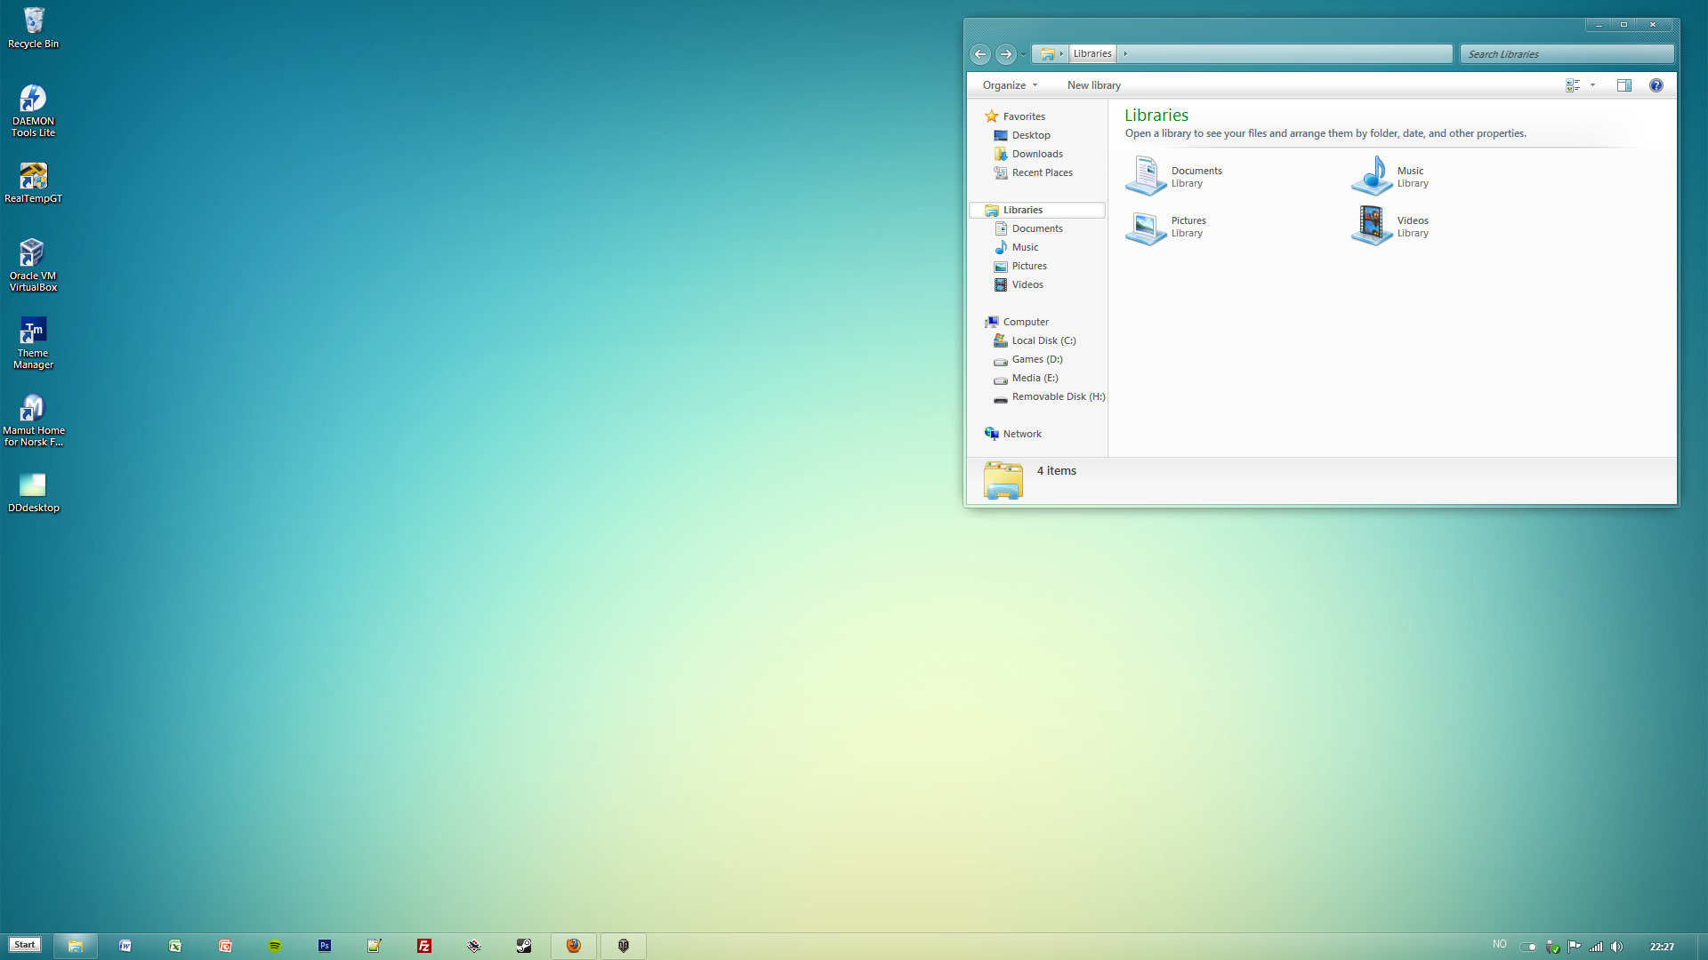The width and height of the screenshot is (1708, 960).
Task: Launch Spotify from the taskbar
Action: pos(275,946)
